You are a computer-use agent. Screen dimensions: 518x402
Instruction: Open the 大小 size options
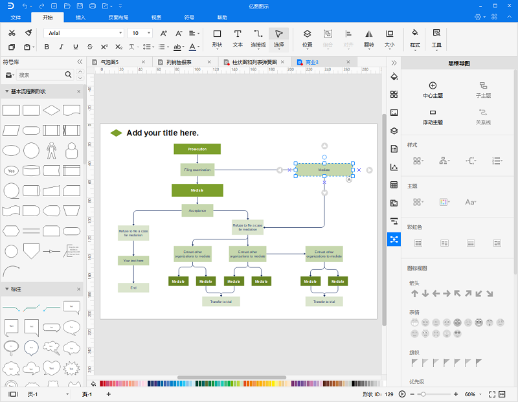click(x=390, y=39)
